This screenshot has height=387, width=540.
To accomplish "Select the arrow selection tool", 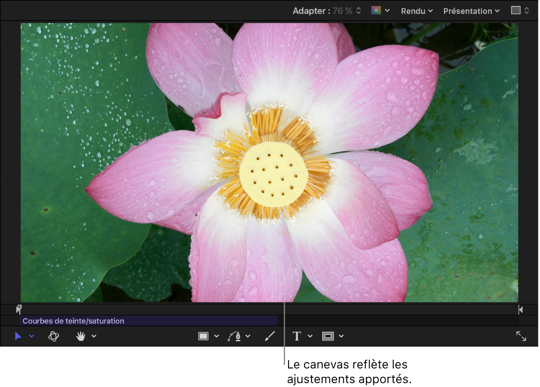I will coord(18,336).
